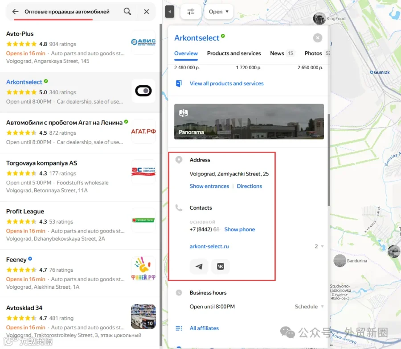Switch to Products and services tab
Screen dimensions: 401x349
pyautogui.click(x=234, y=53)
